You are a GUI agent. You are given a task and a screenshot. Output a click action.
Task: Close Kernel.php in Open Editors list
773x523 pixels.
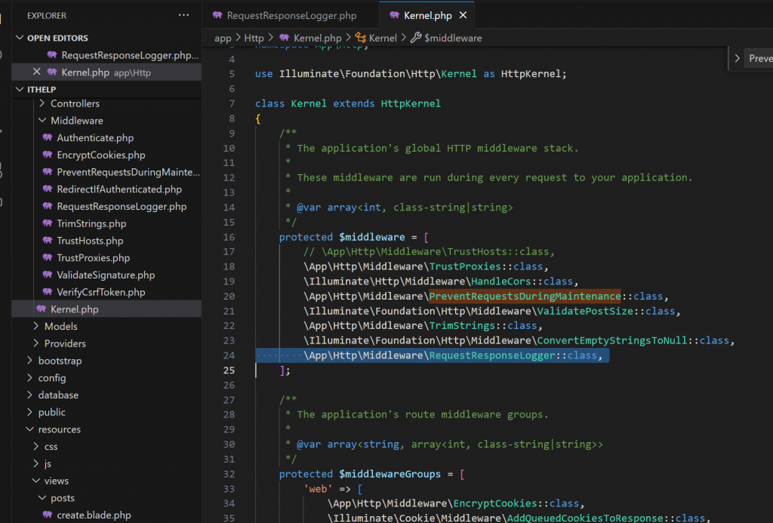pyautogui.click(x=36, y=72)
